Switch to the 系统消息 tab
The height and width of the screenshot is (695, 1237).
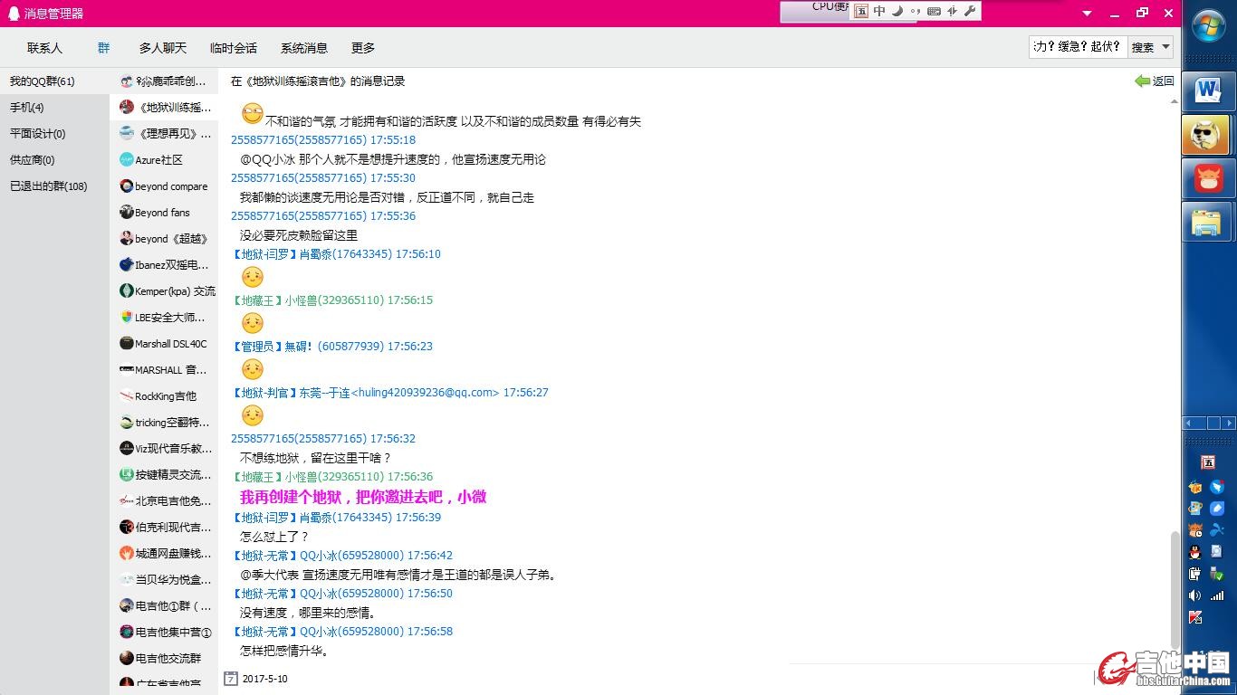304,48
